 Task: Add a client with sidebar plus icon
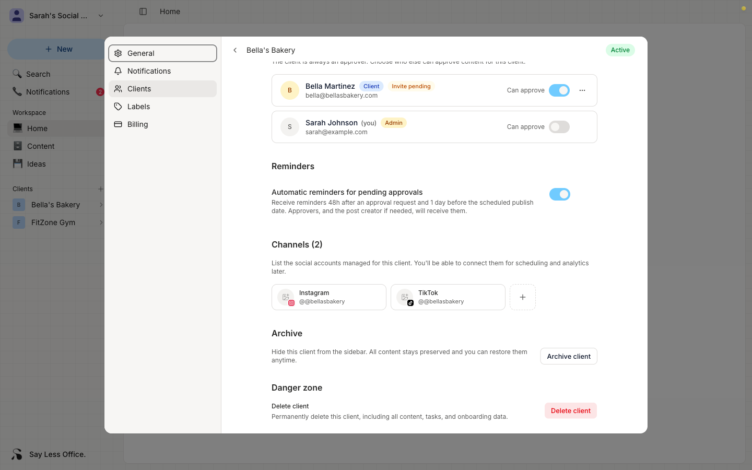[x=100, y=189]
